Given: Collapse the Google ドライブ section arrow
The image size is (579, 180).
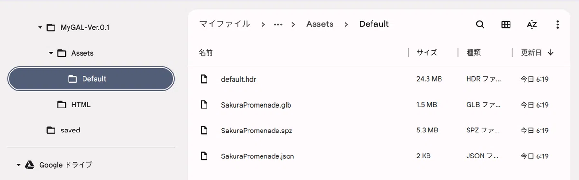Looking at the screenshot, I should (x=19, y=165).
